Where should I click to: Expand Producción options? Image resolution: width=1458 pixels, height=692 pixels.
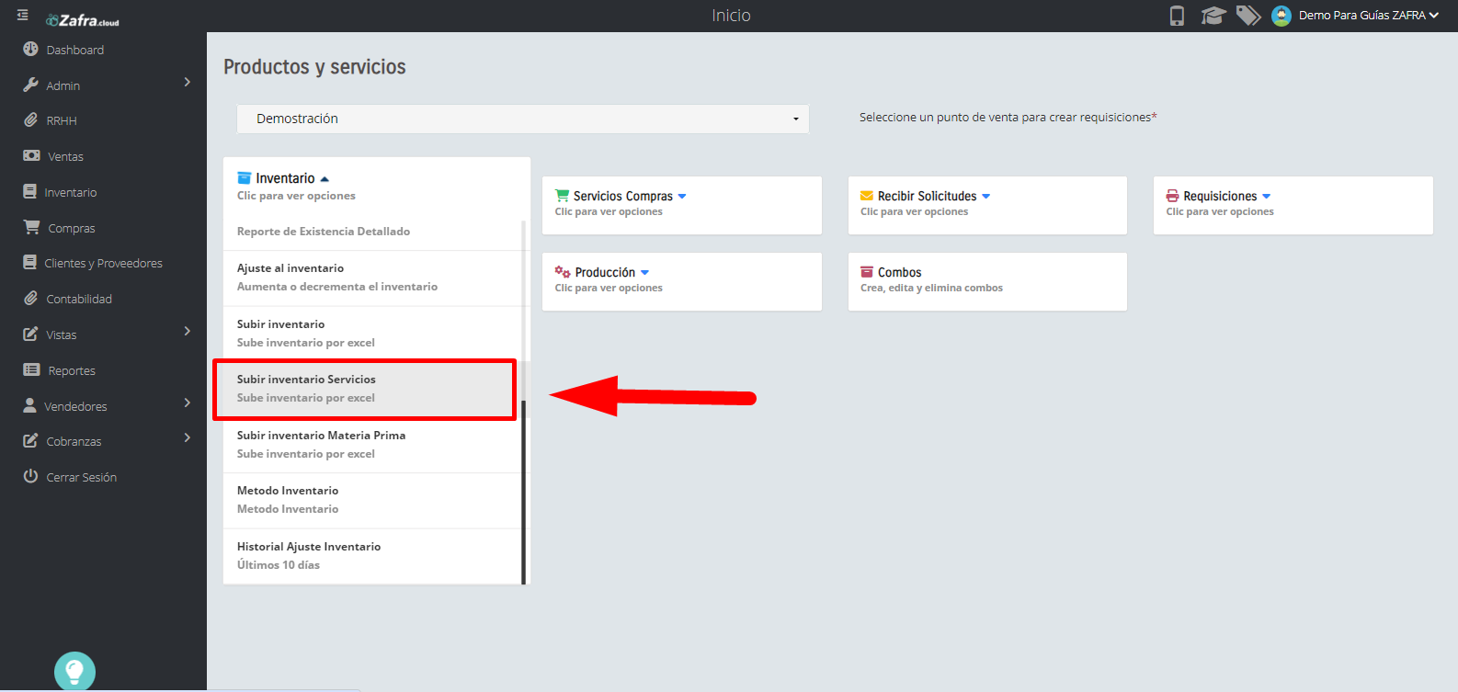pyautogui.click(x=644, y=273)
